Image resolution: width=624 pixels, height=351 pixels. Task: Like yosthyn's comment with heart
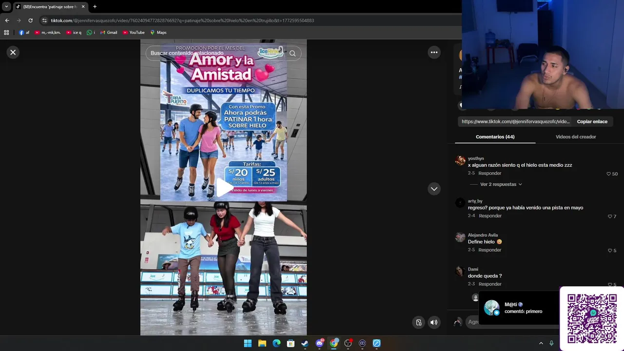(x=609, y=174)
